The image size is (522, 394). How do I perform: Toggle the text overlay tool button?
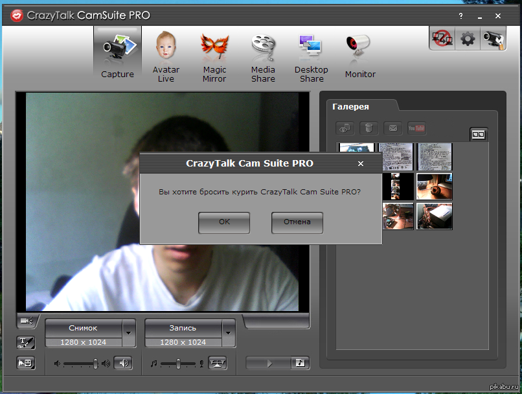pos(26,342)
